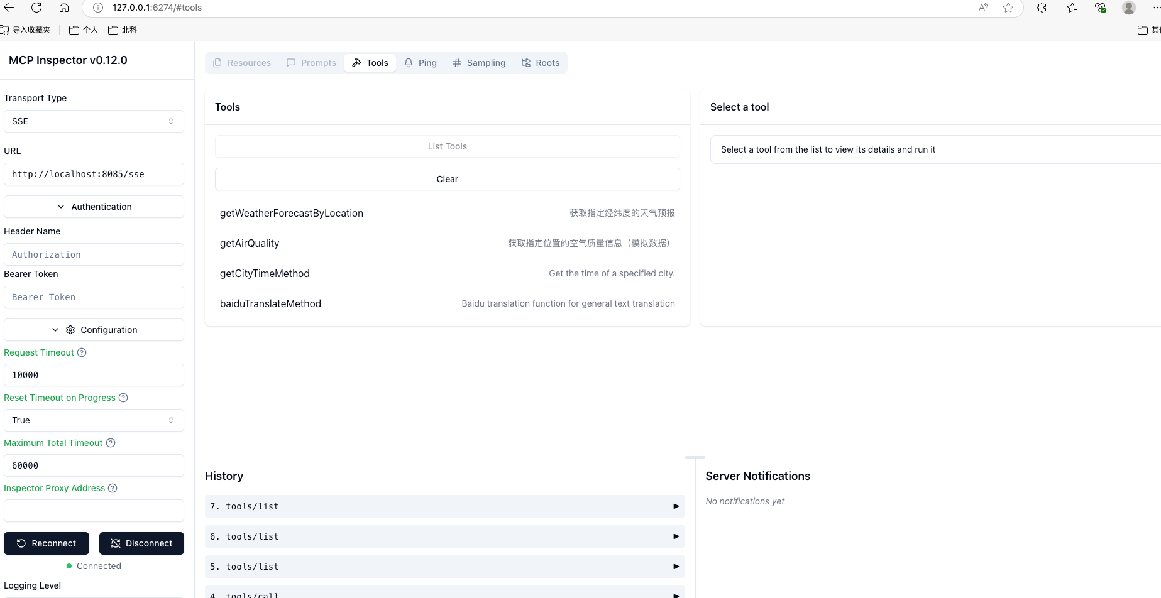The height and width of the screenshot is (598, 1161).
Task: Click the Resources panel icon
Action: [217, 63]
